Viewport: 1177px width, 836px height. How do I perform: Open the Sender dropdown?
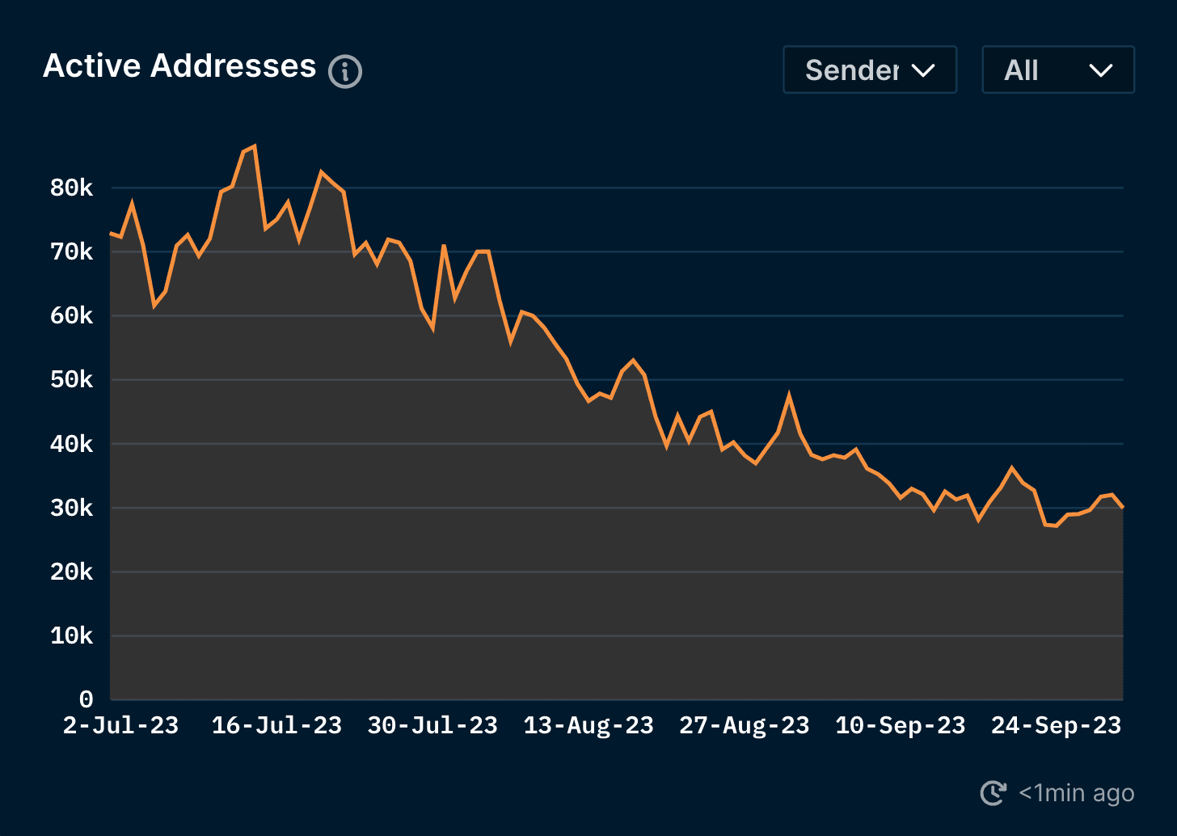[x=870, y=70]
